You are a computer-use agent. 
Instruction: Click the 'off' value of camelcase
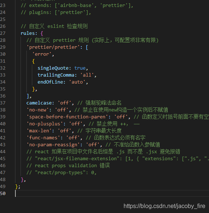tap(64, 103)
